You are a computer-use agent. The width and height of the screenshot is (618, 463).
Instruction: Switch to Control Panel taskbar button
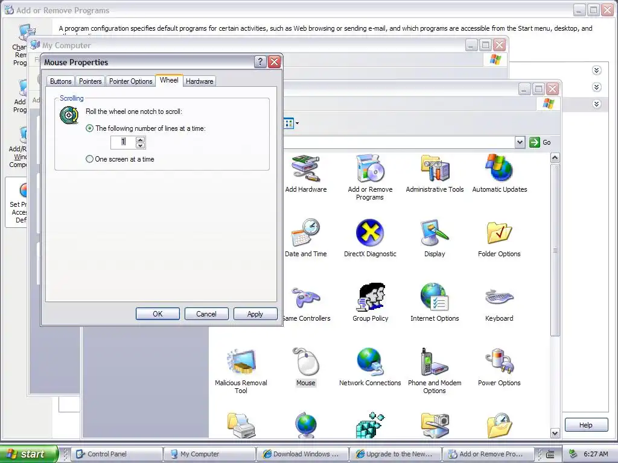[118, 454]
